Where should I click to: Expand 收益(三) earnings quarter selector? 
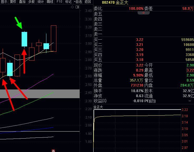point(100,101)
